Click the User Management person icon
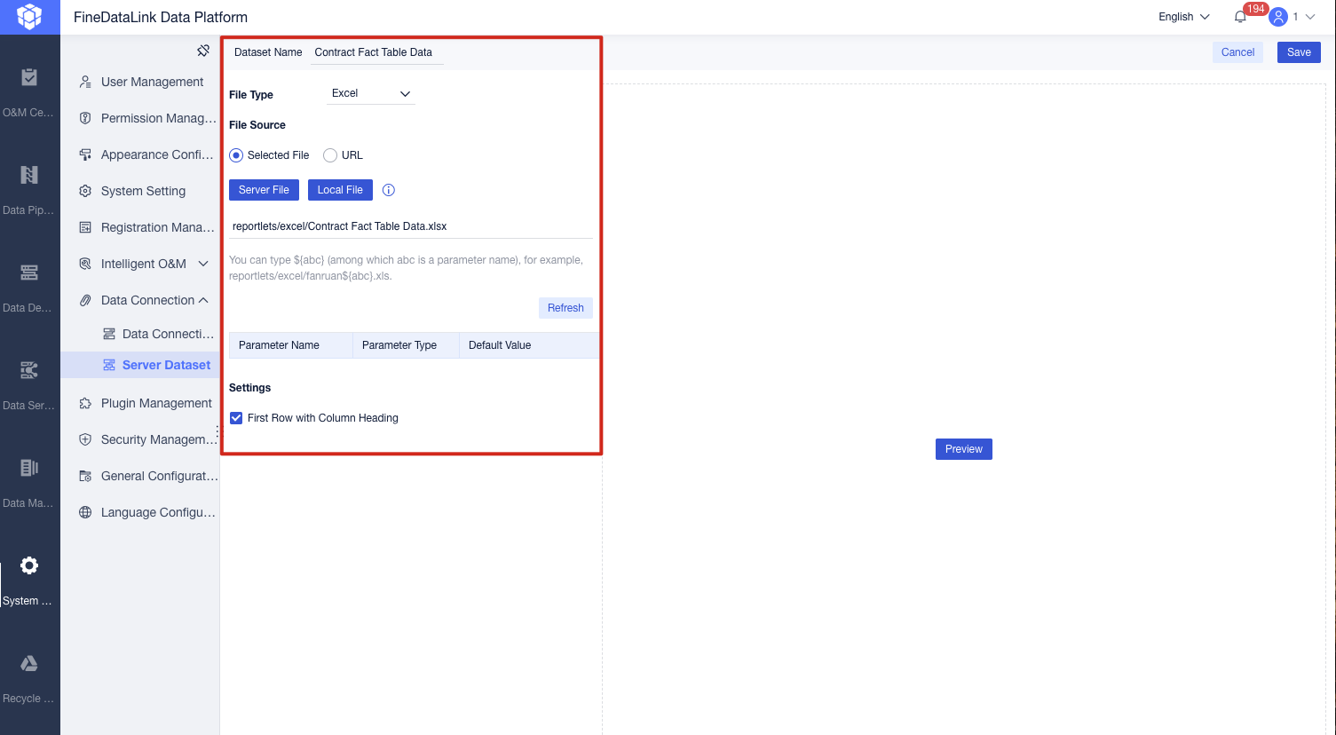 (85, 82)
